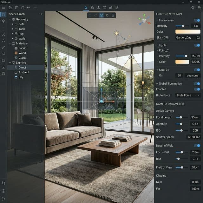Click the Far clipping value field
Viewport: 203px width, 203px height.
point(195,189)
